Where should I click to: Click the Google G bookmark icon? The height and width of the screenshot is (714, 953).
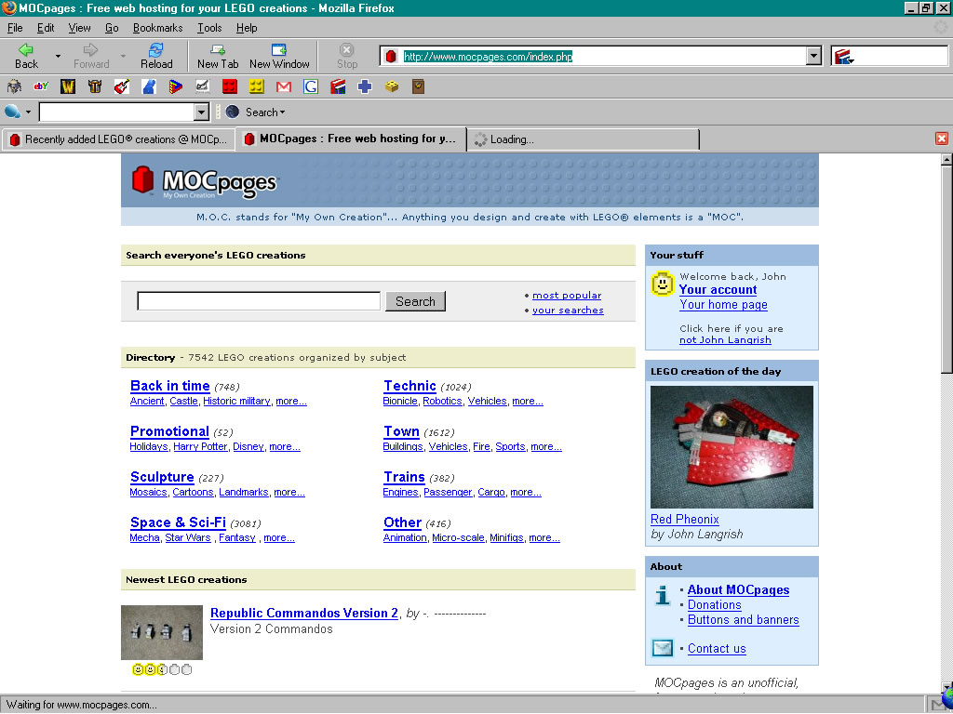click(311, 86)
